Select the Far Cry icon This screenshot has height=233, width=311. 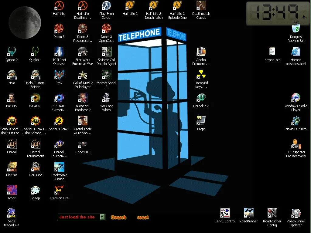(12, 98)
